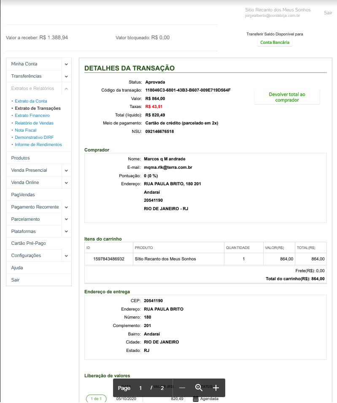The width and height of the screenshot is (337, 403).
Task: Open Cartão Pré-Pago menu item
Action: pyautogui.click(x=29, y=243)
